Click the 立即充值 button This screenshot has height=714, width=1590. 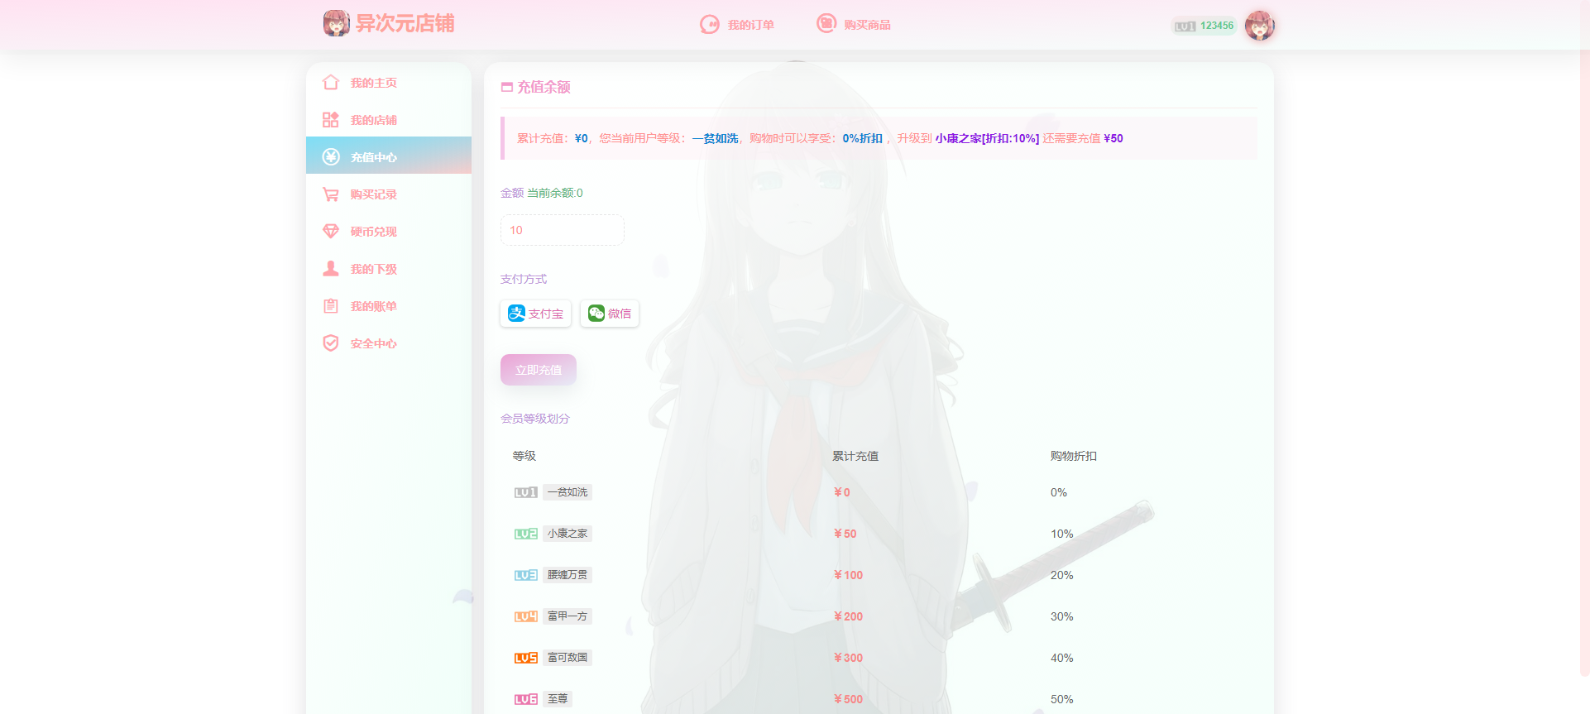[x=539, y=370]
